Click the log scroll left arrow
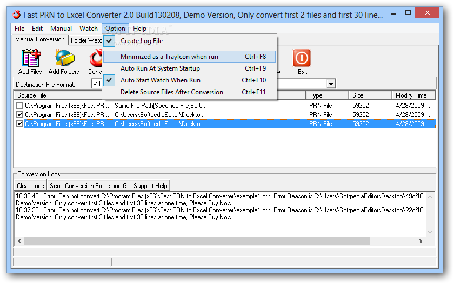The height and width of the screenshot is (284, 454). coord(19,241)
